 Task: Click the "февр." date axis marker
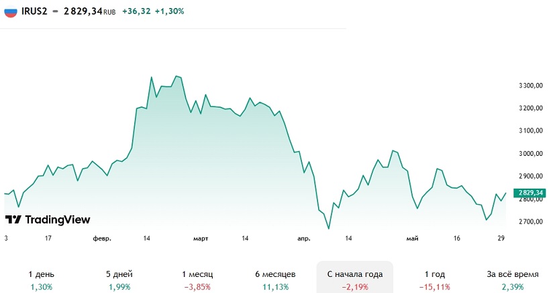pos(102,238)
